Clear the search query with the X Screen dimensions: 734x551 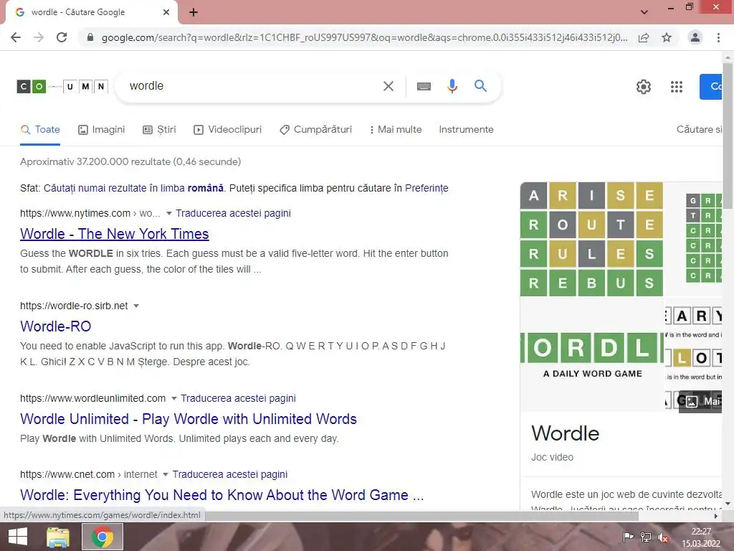pyautogui.click(x=388, y=86)
